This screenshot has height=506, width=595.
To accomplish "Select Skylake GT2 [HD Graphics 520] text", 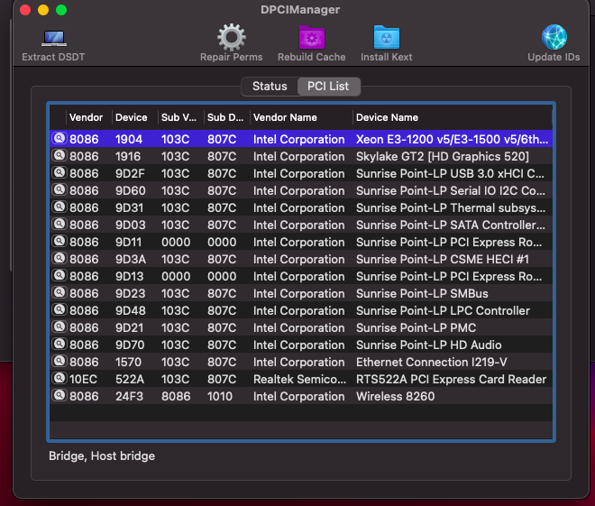I will (443, 156).
